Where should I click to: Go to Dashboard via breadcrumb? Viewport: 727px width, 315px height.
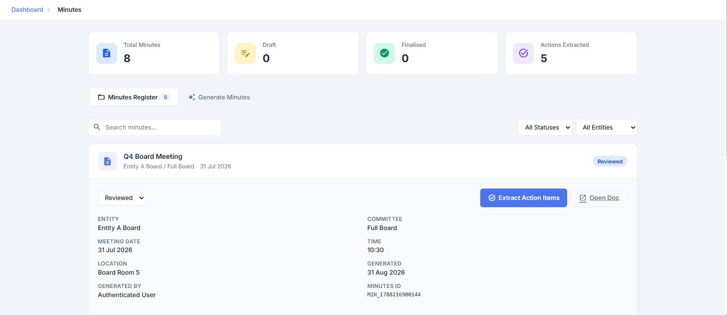tap(27, 10)
